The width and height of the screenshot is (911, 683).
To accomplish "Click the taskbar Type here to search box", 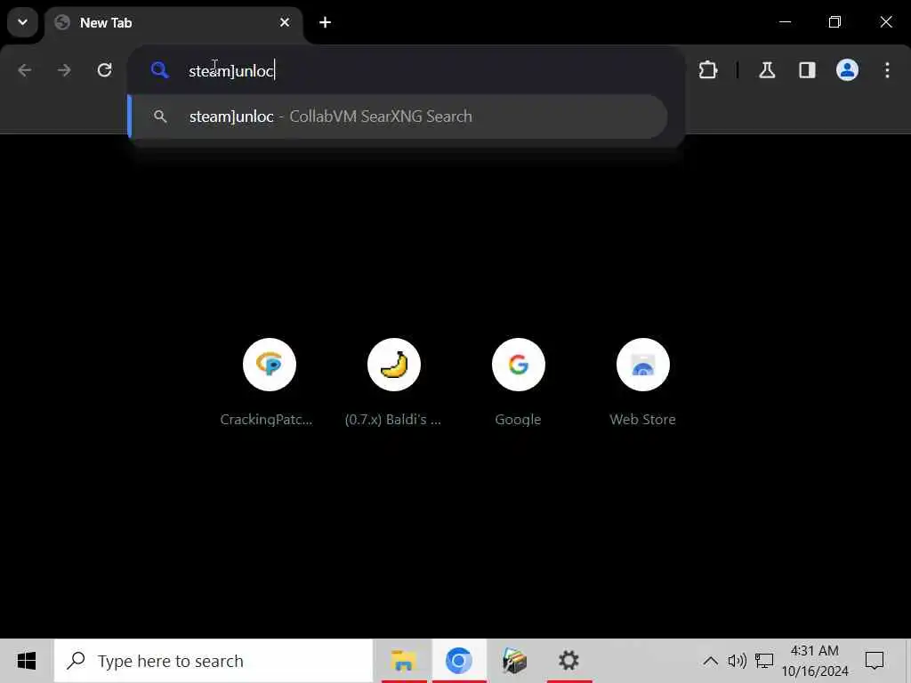I will [x=214, y=661].
